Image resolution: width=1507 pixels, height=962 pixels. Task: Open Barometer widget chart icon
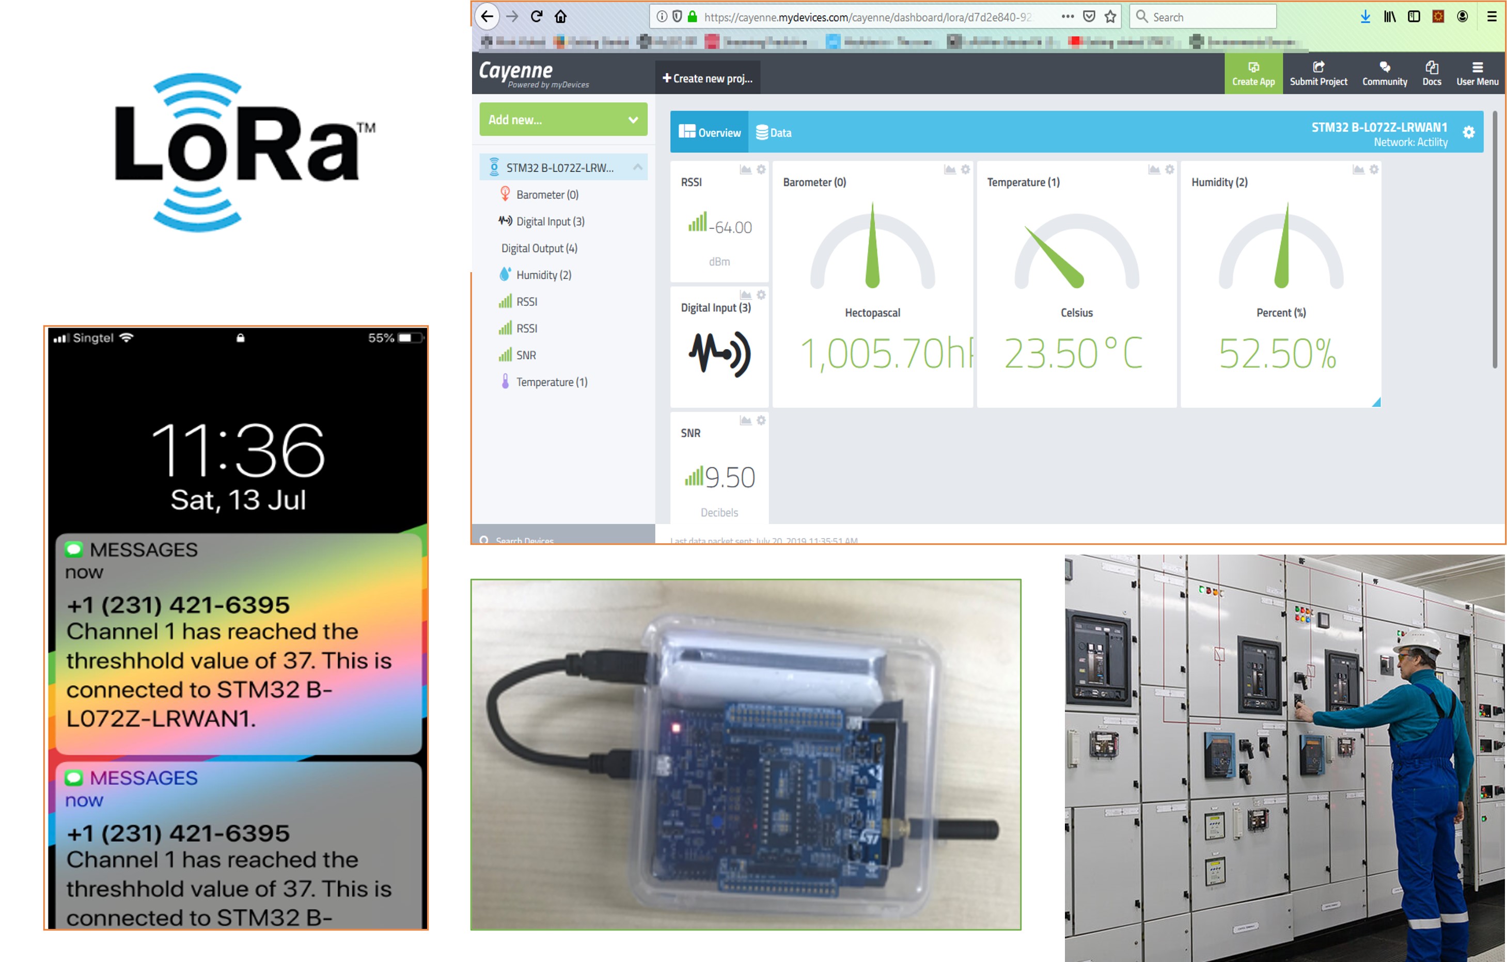pyautogui.click(x=950, y=169)
